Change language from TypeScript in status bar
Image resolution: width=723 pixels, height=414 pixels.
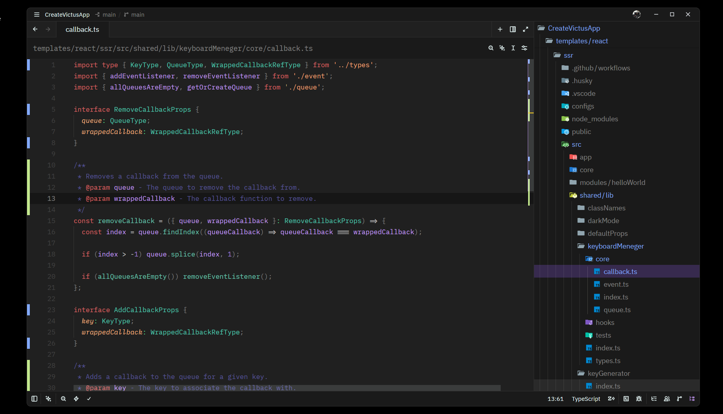[586, 398]
